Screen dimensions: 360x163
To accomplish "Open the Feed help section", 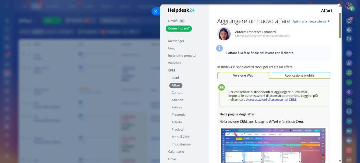I will [172, 48].
